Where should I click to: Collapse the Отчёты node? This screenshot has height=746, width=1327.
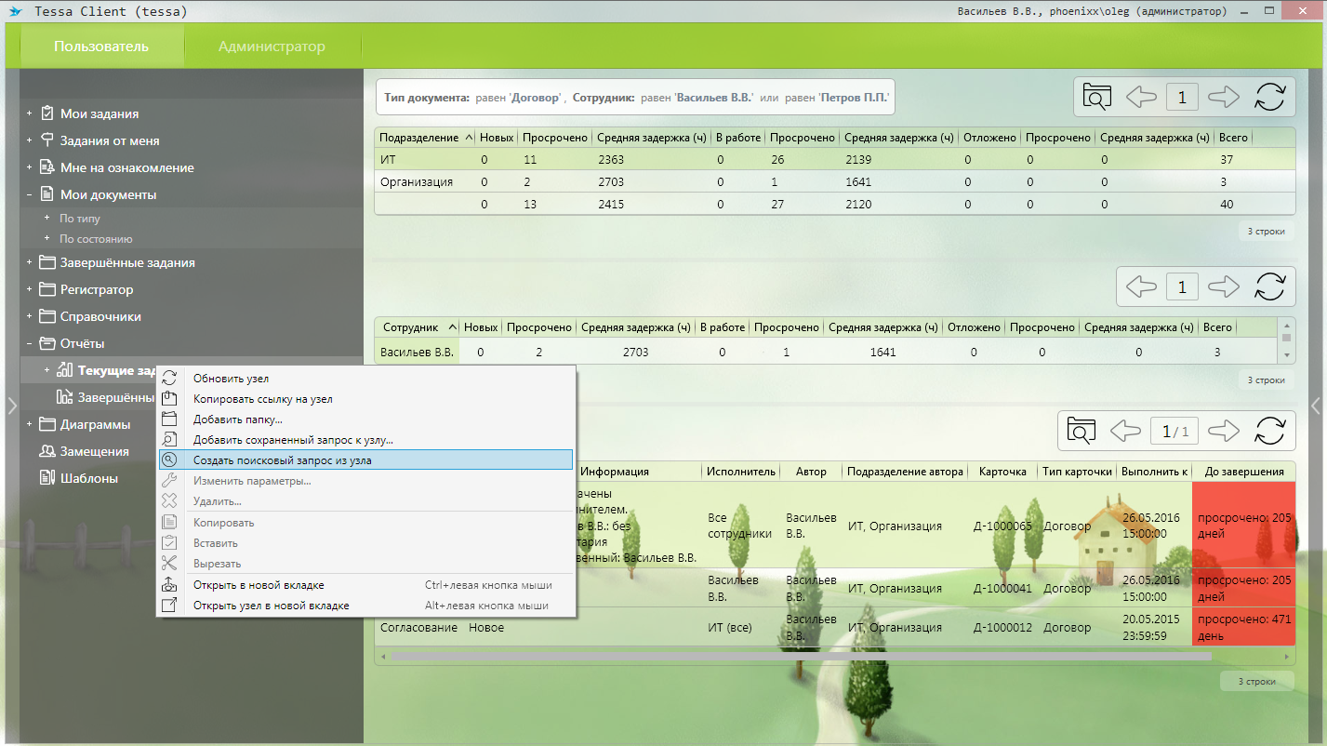30,343
